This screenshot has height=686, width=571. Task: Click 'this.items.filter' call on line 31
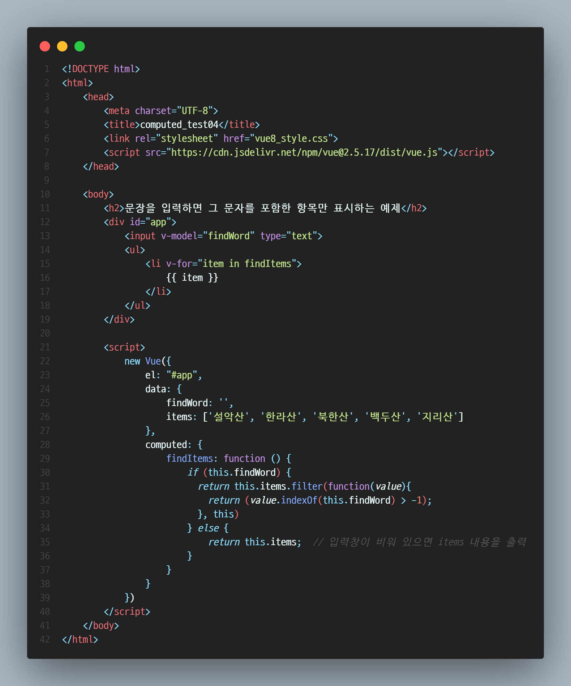tap(278, 486)
